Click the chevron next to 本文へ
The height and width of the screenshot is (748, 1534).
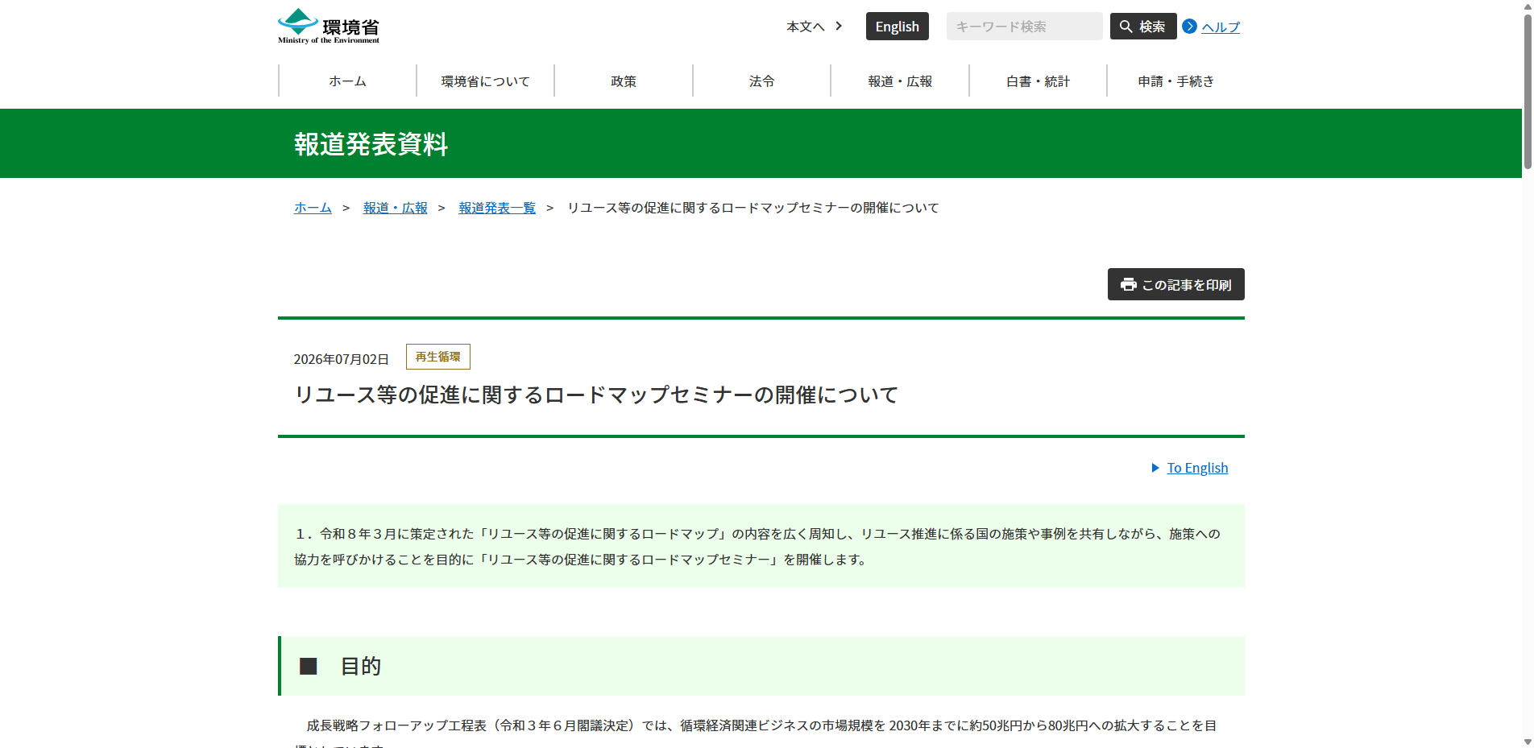point(839,26)
